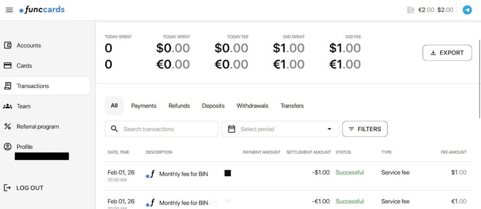Click the Cards sidebar icon

pyautogui.click(x=8, y=66)
